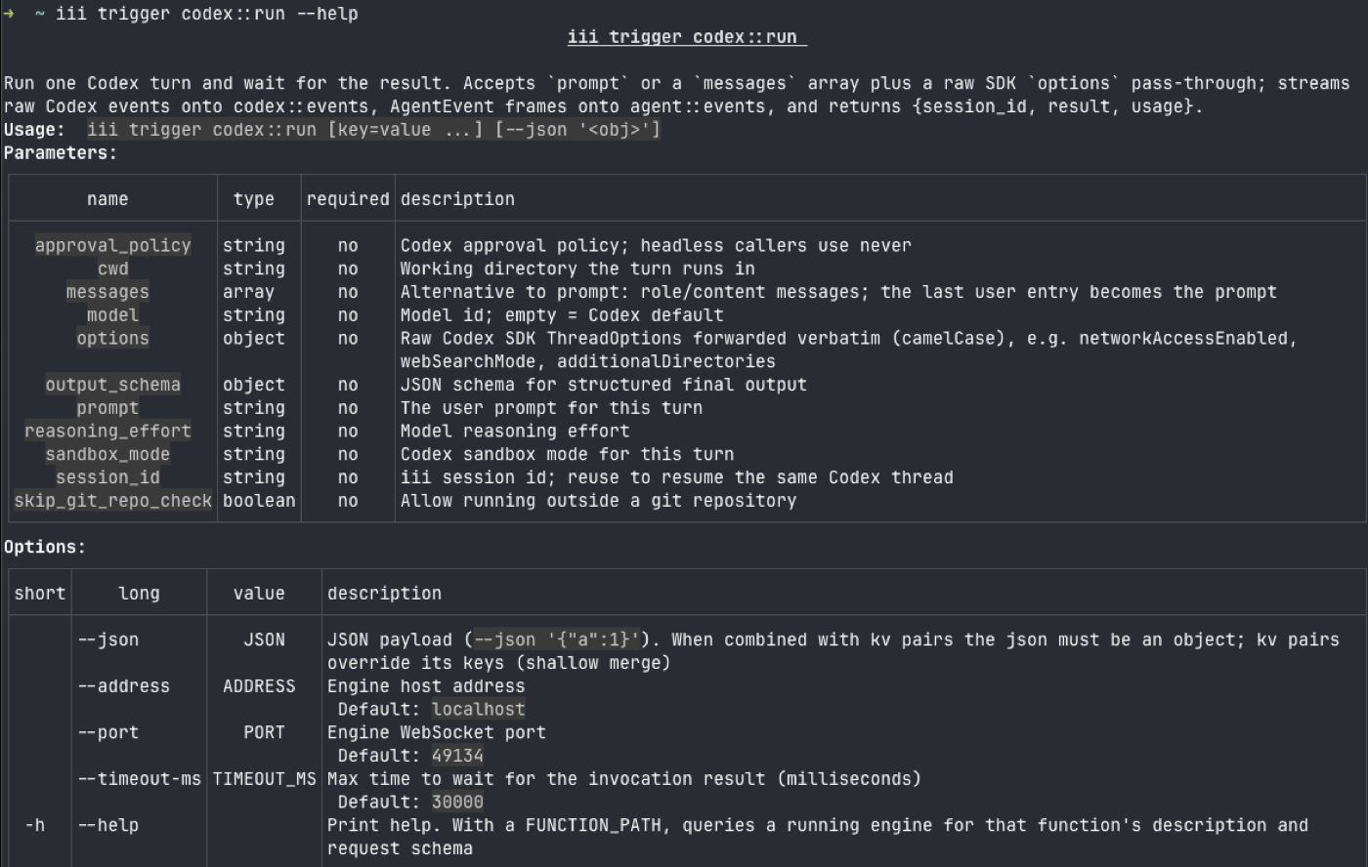Click the 'webSearchMode, additionalDirectories' continuation line
The width and height of the screenshot is (1368, 867).
pyautogui.click(x=588, y=362)
